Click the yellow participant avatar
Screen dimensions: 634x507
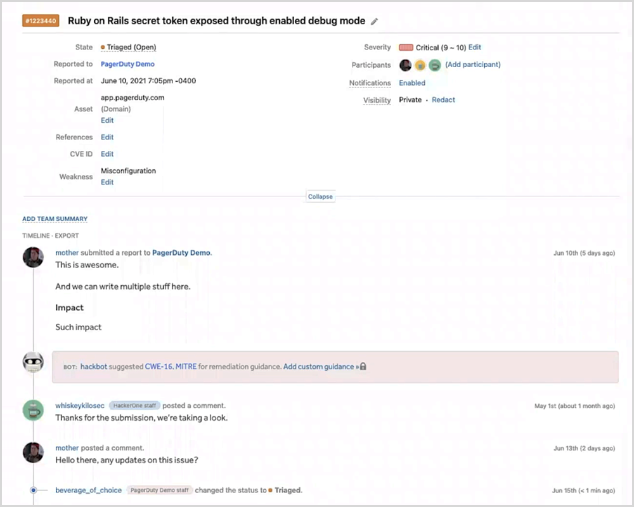pos(420,65)
